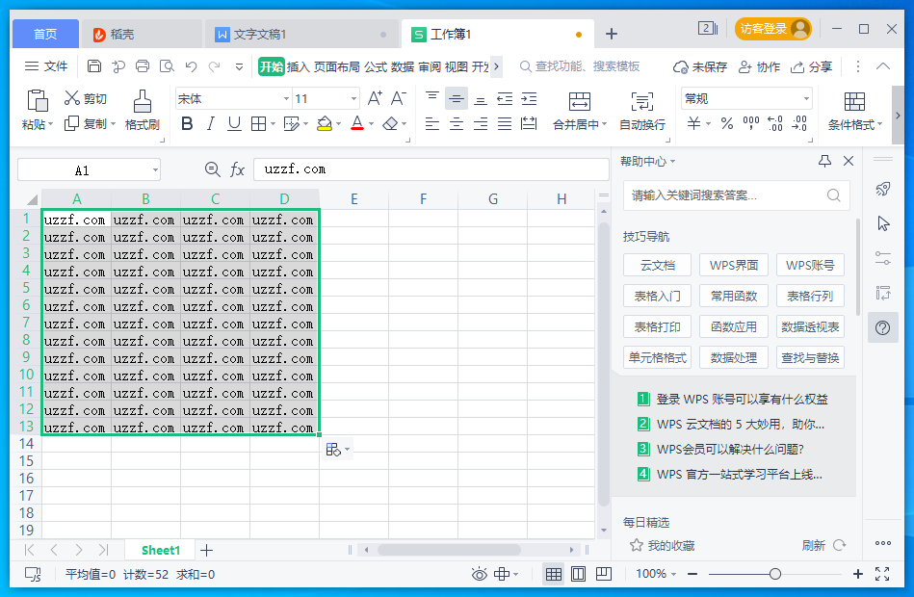The width and height of the screenshot is (914, 597).
Task: Click the Percent Style icon
Action: click(x=725, y=124)
